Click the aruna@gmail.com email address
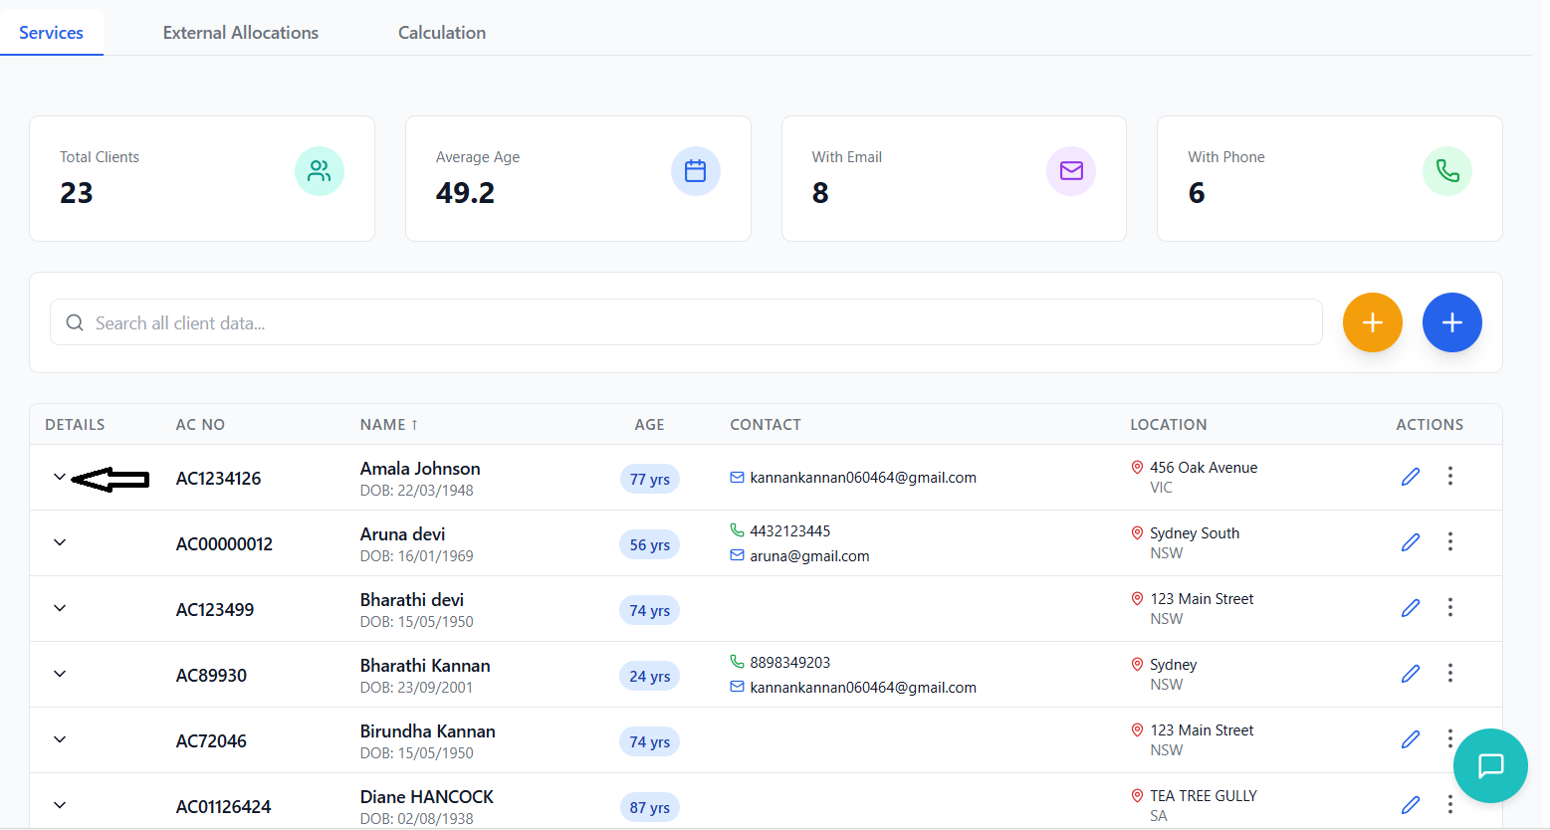This screenshot has height=830, width=1550. click(809, 556)
